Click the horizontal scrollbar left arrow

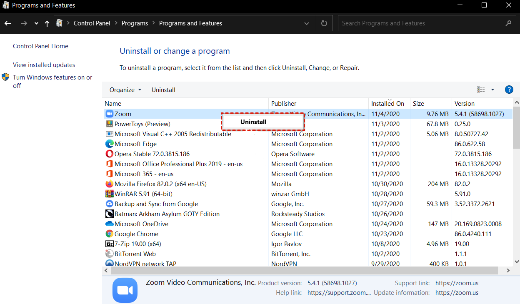(106, 270)
